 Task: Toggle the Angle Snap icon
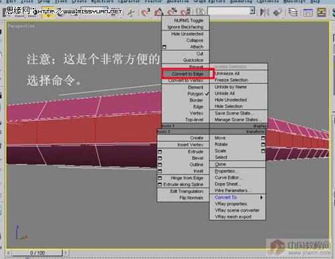[x=158, y=12]
